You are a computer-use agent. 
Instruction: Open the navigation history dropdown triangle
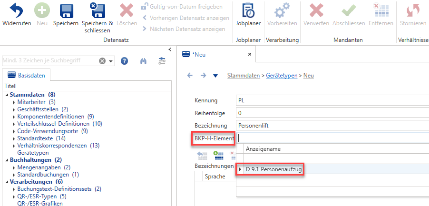click(x=216, y=76)
